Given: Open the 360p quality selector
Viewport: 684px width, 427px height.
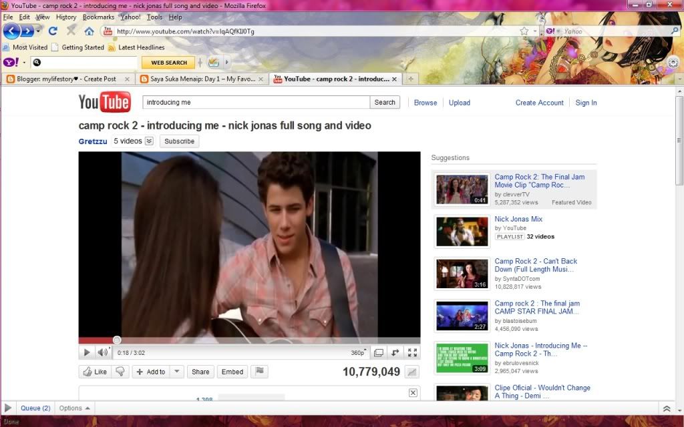Looking at the screenshot, I should [358, 352].
